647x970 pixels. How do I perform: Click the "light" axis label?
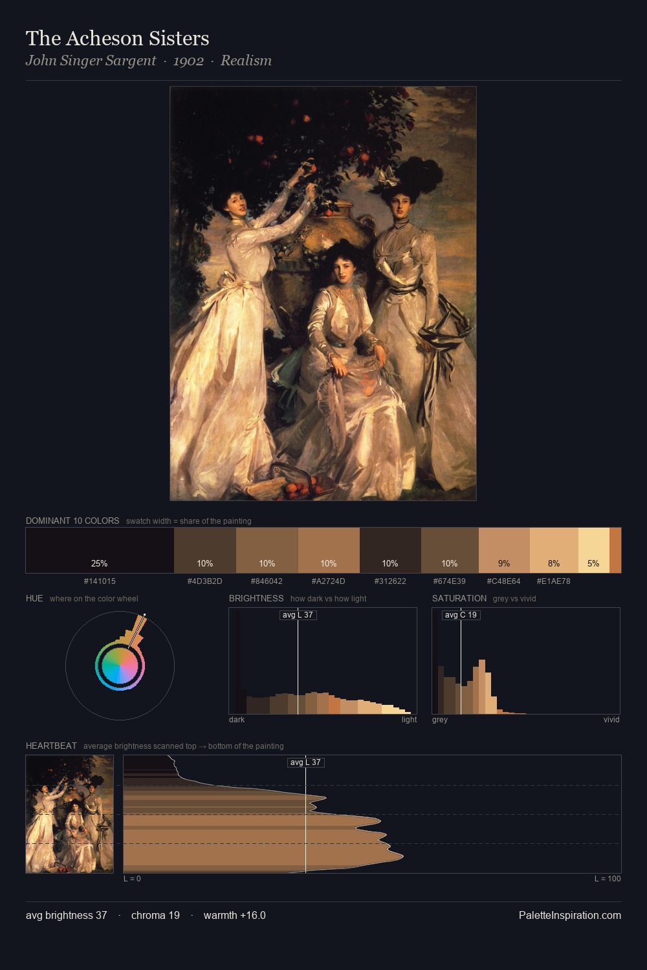[409, 720]
